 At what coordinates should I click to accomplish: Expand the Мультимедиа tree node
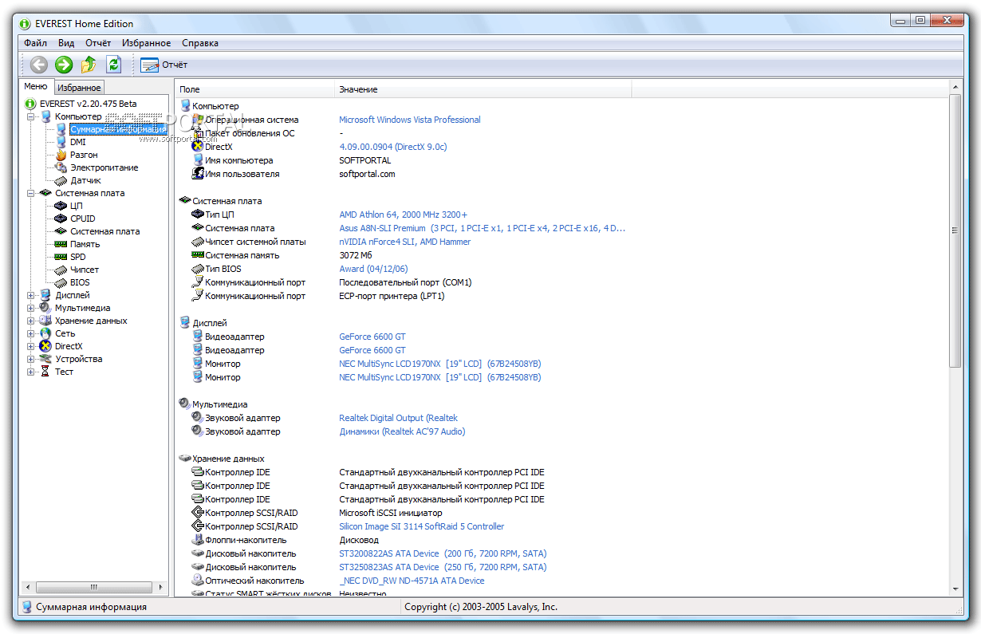pos(31,308)
